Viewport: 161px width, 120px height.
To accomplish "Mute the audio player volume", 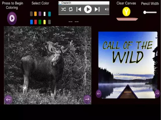I will point(107,9).
